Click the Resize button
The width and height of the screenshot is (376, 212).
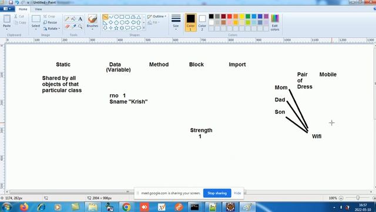click(50, 22)
